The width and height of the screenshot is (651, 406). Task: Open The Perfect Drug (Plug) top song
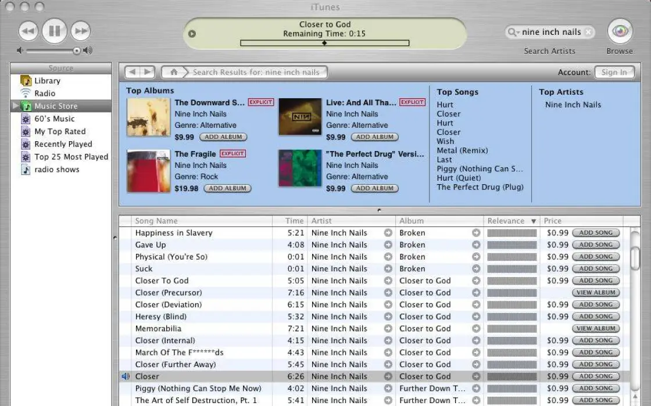480,187
